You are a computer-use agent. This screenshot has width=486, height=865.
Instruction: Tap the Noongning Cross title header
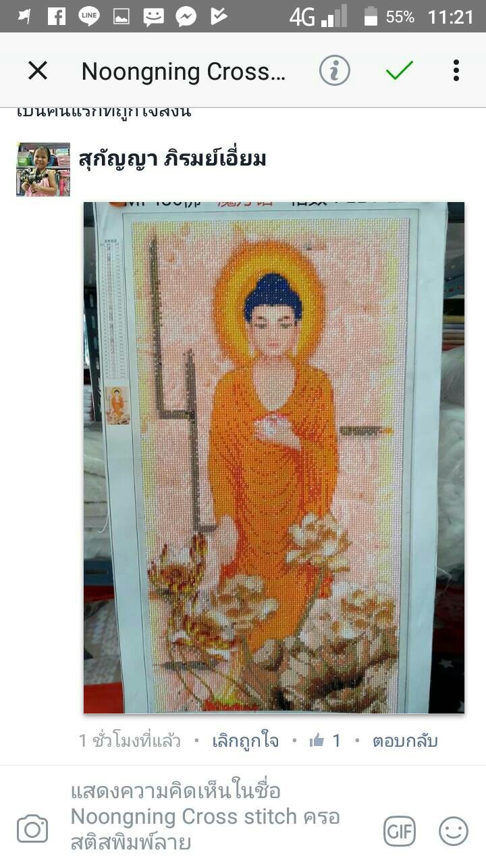point(184,71)
